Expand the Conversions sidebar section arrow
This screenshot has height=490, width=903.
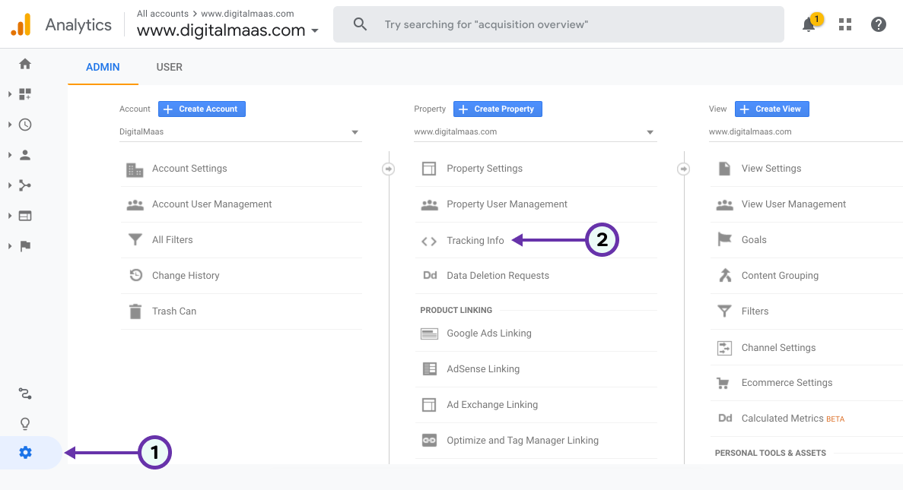(10, 245)
